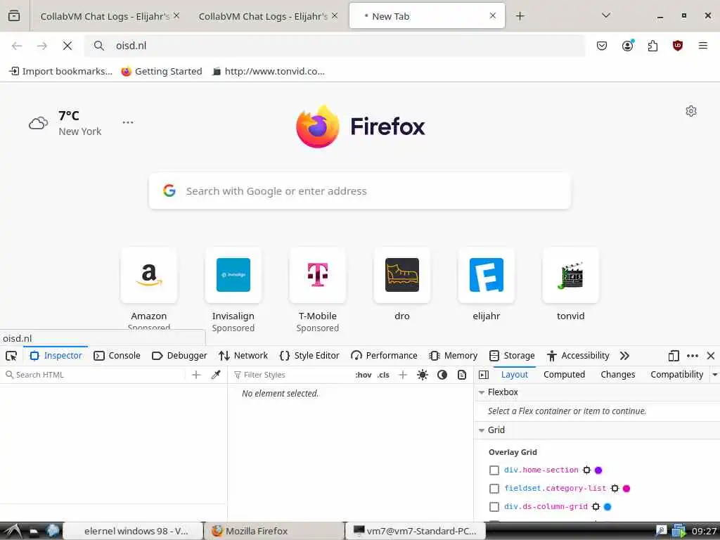This screenshot has height=540, width=720.
Task: Open Pocket save icon in toolbar
Action: [x=602, y=46]
